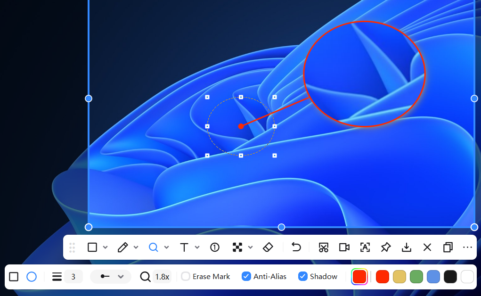This screenshot has height=296, width=481.
Task: Open the text tool dropdown arrow
Action: click(x=197, y=247)
